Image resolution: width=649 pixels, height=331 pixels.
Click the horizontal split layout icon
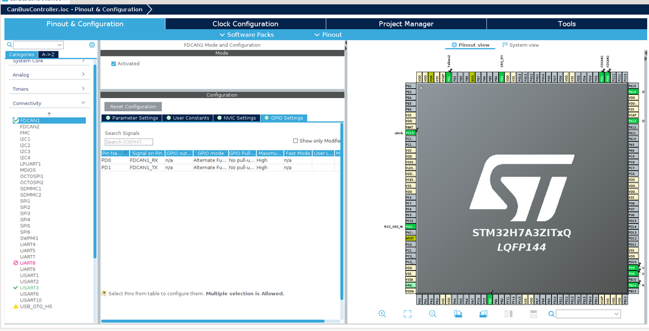pyautogui.click(x=533, y=313)
